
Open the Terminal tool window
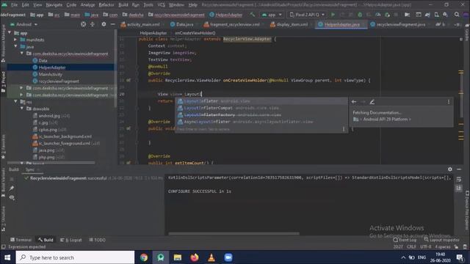(x=21, y=240)
